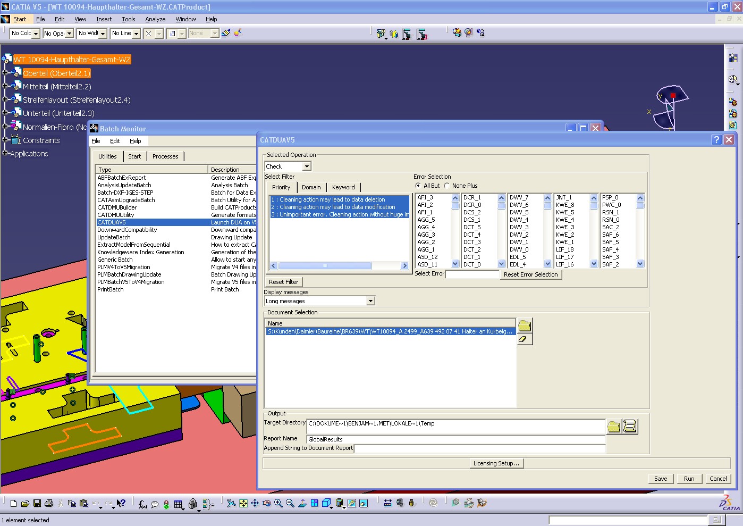Open report with the icon beside Target Directory folder
743x526 pixels.
[x=630, y=427]
